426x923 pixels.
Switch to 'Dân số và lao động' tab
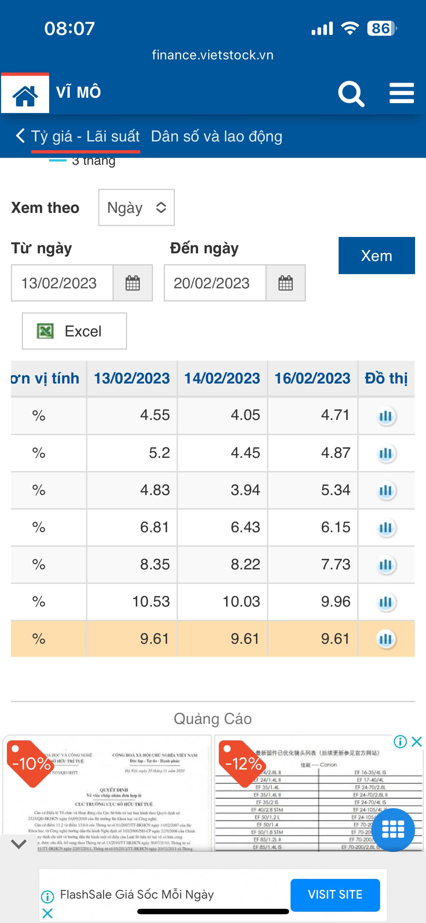point(217,137)
